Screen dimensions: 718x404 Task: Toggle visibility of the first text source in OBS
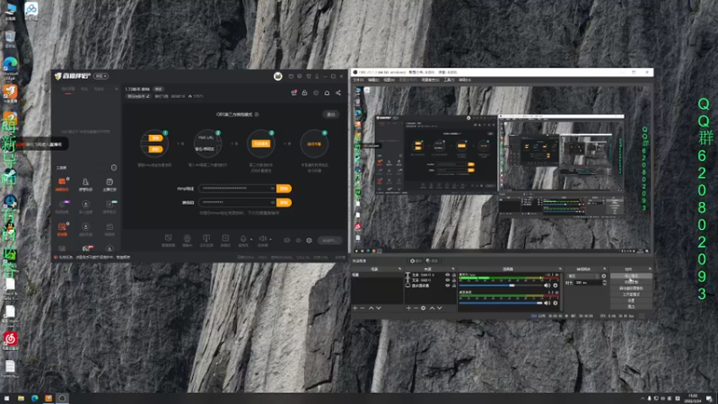tap(447, 275)
